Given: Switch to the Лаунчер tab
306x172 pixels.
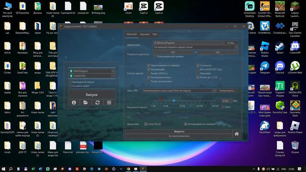Looking at the screenshot, I should (x=144, y=34).
